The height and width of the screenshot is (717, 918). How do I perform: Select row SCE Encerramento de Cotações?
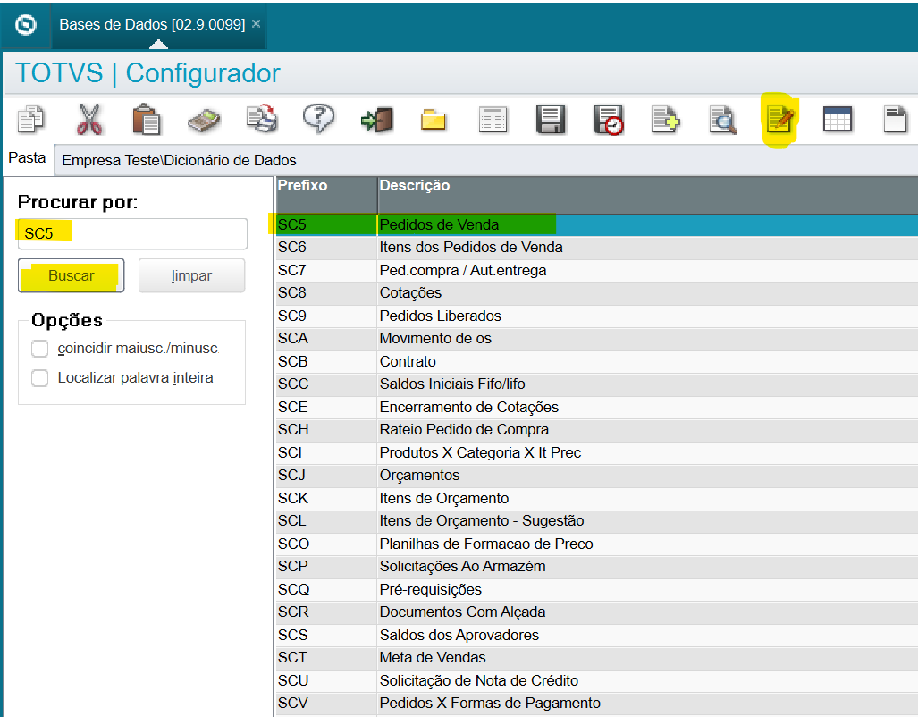[x=596, y=407]
